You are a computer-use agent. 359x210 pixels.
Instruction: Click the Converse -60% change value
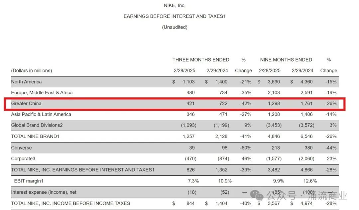(x=246, y=148)
